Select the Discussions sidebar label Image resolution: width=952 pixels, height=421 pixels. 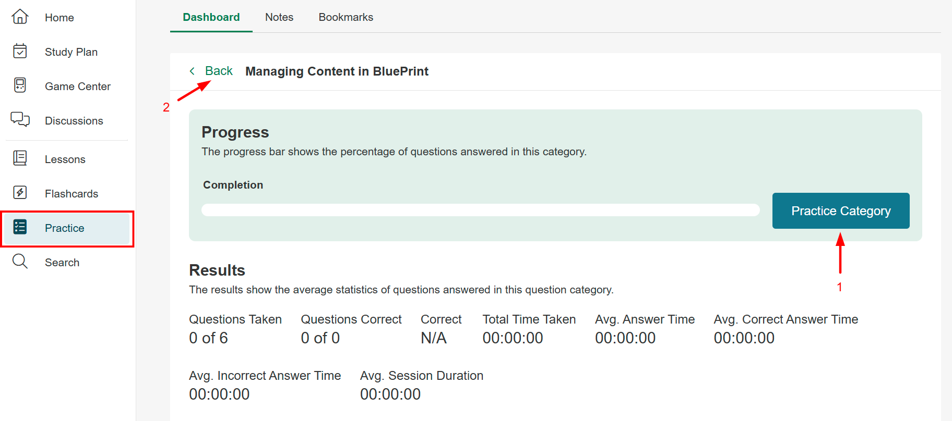click(74, 121)
